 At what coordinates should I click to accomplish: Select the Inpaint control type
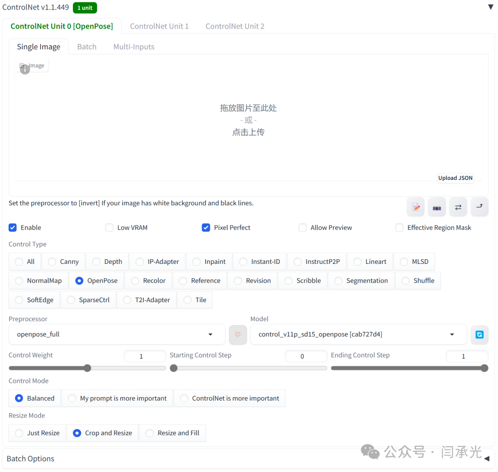point(209,262)
